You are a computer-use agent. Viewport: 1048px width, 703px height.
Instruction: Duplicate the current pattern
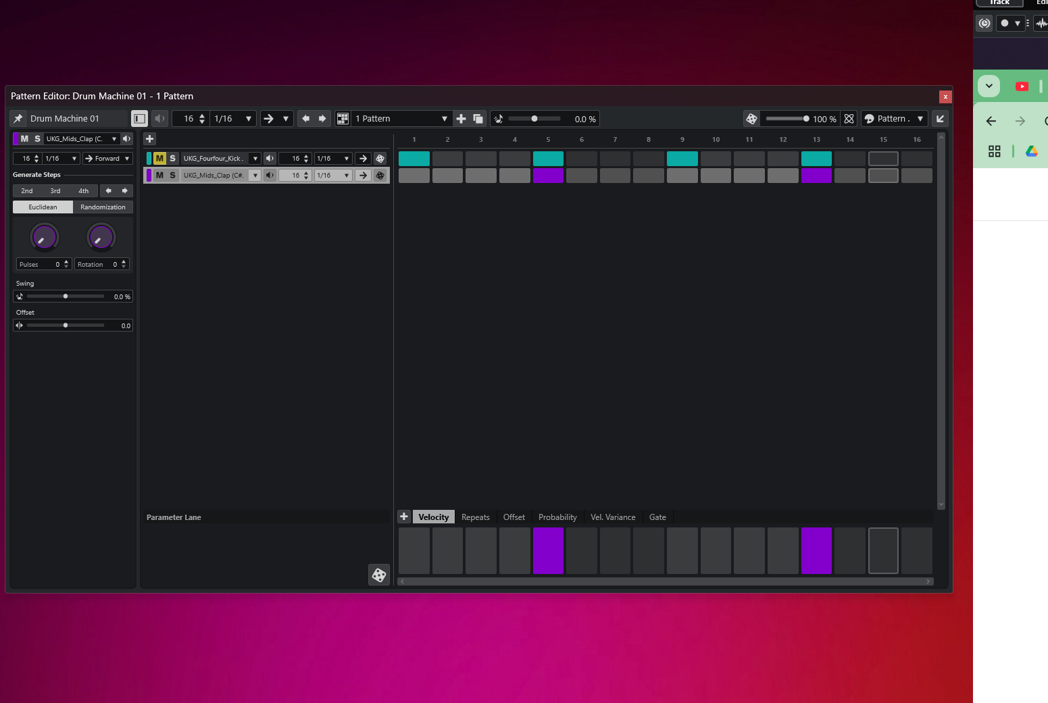pos(478,119)
